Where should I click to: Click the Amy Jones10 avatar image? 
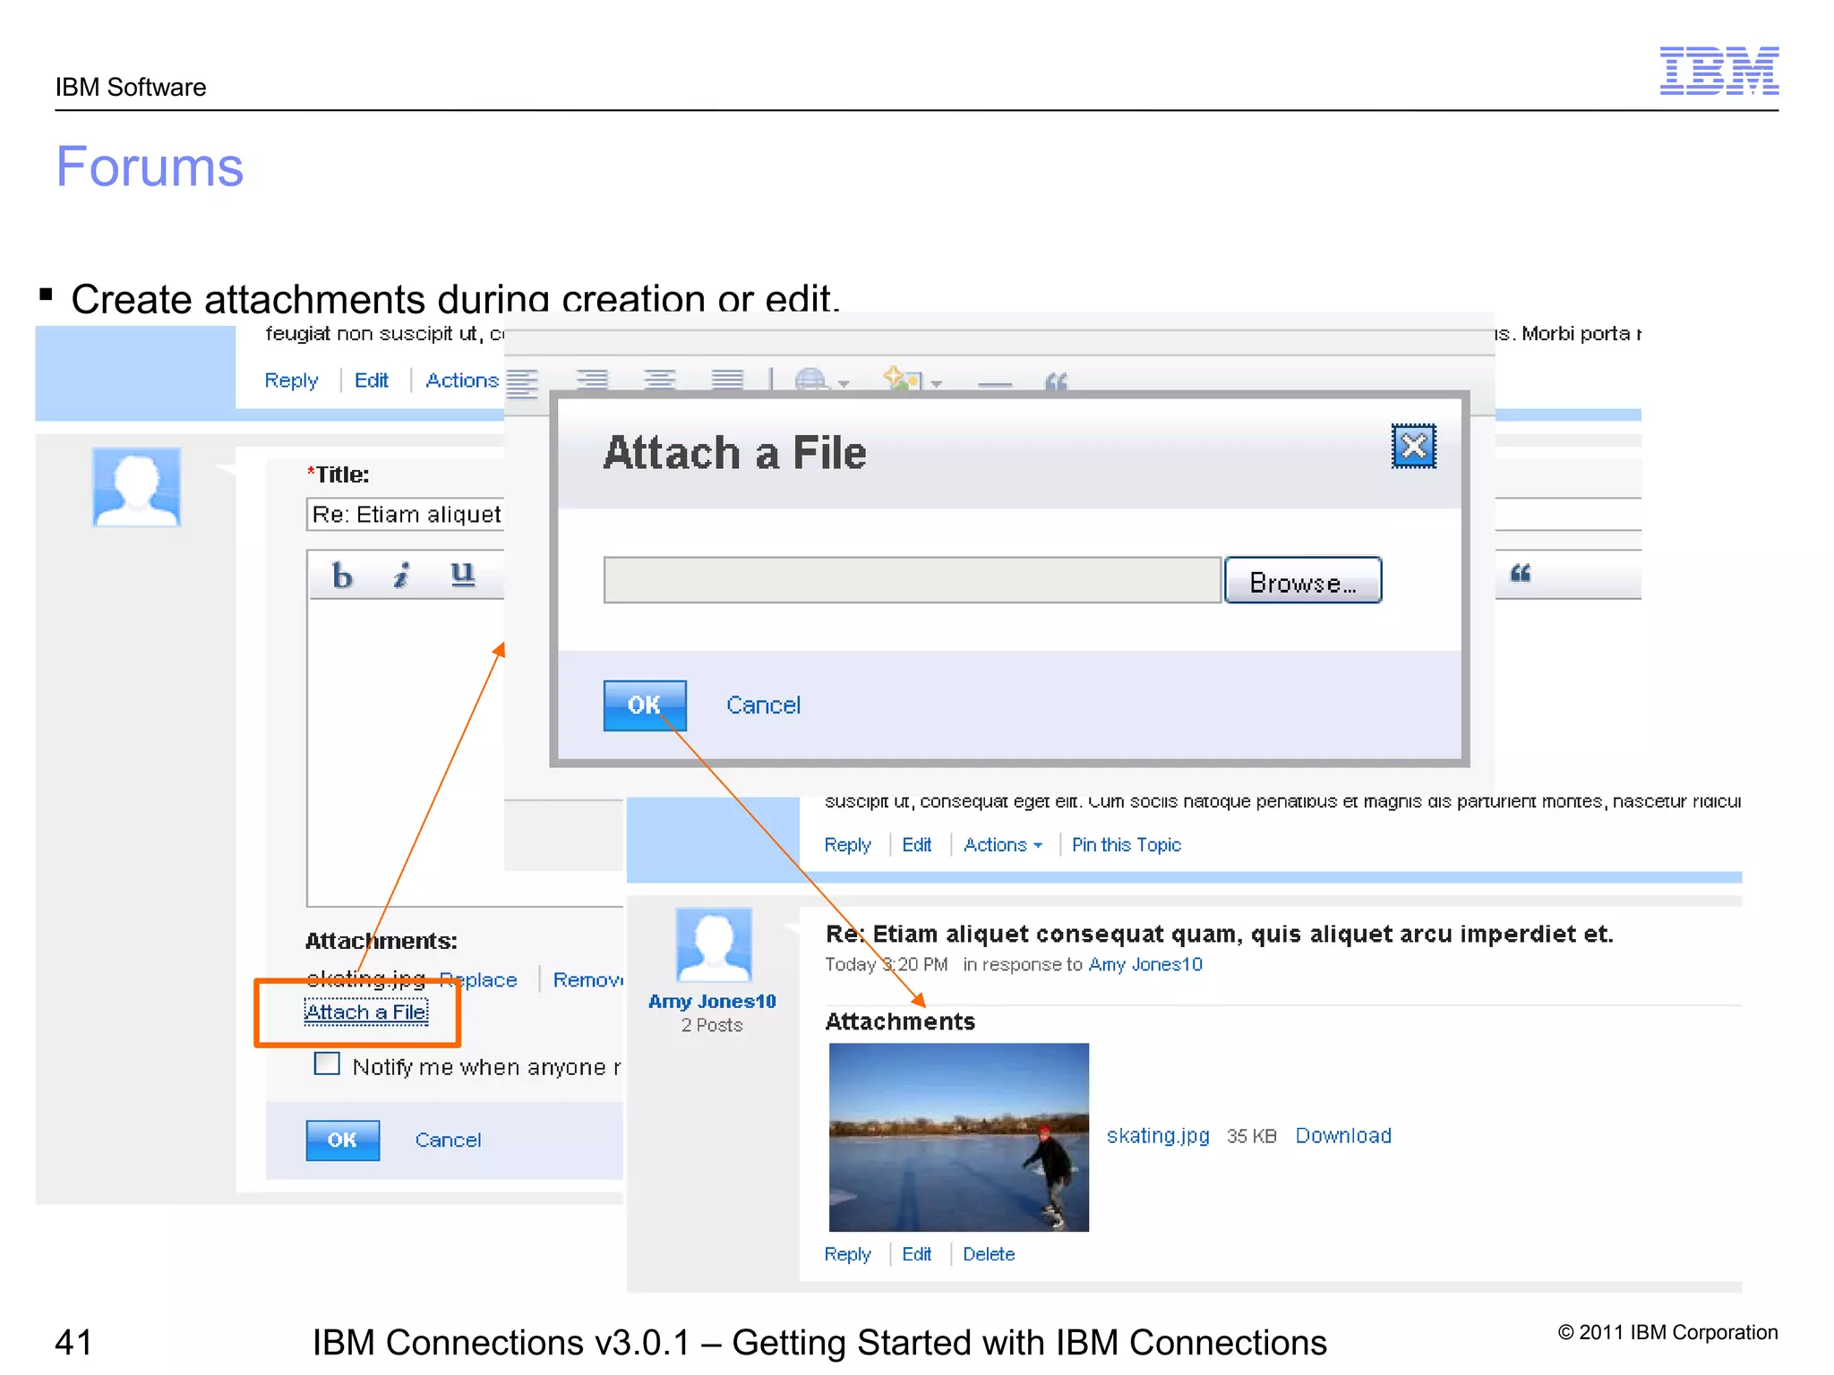714,945
